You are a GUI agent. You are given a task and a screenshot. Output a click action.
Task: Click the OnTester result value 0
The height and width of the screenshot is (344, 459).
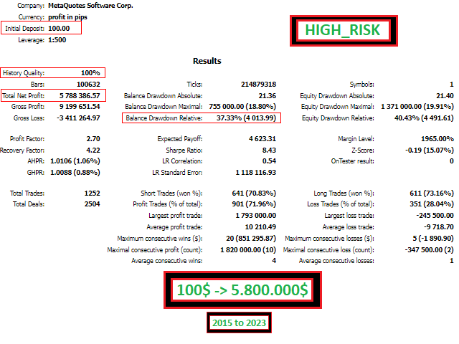(x=451, y=161)
